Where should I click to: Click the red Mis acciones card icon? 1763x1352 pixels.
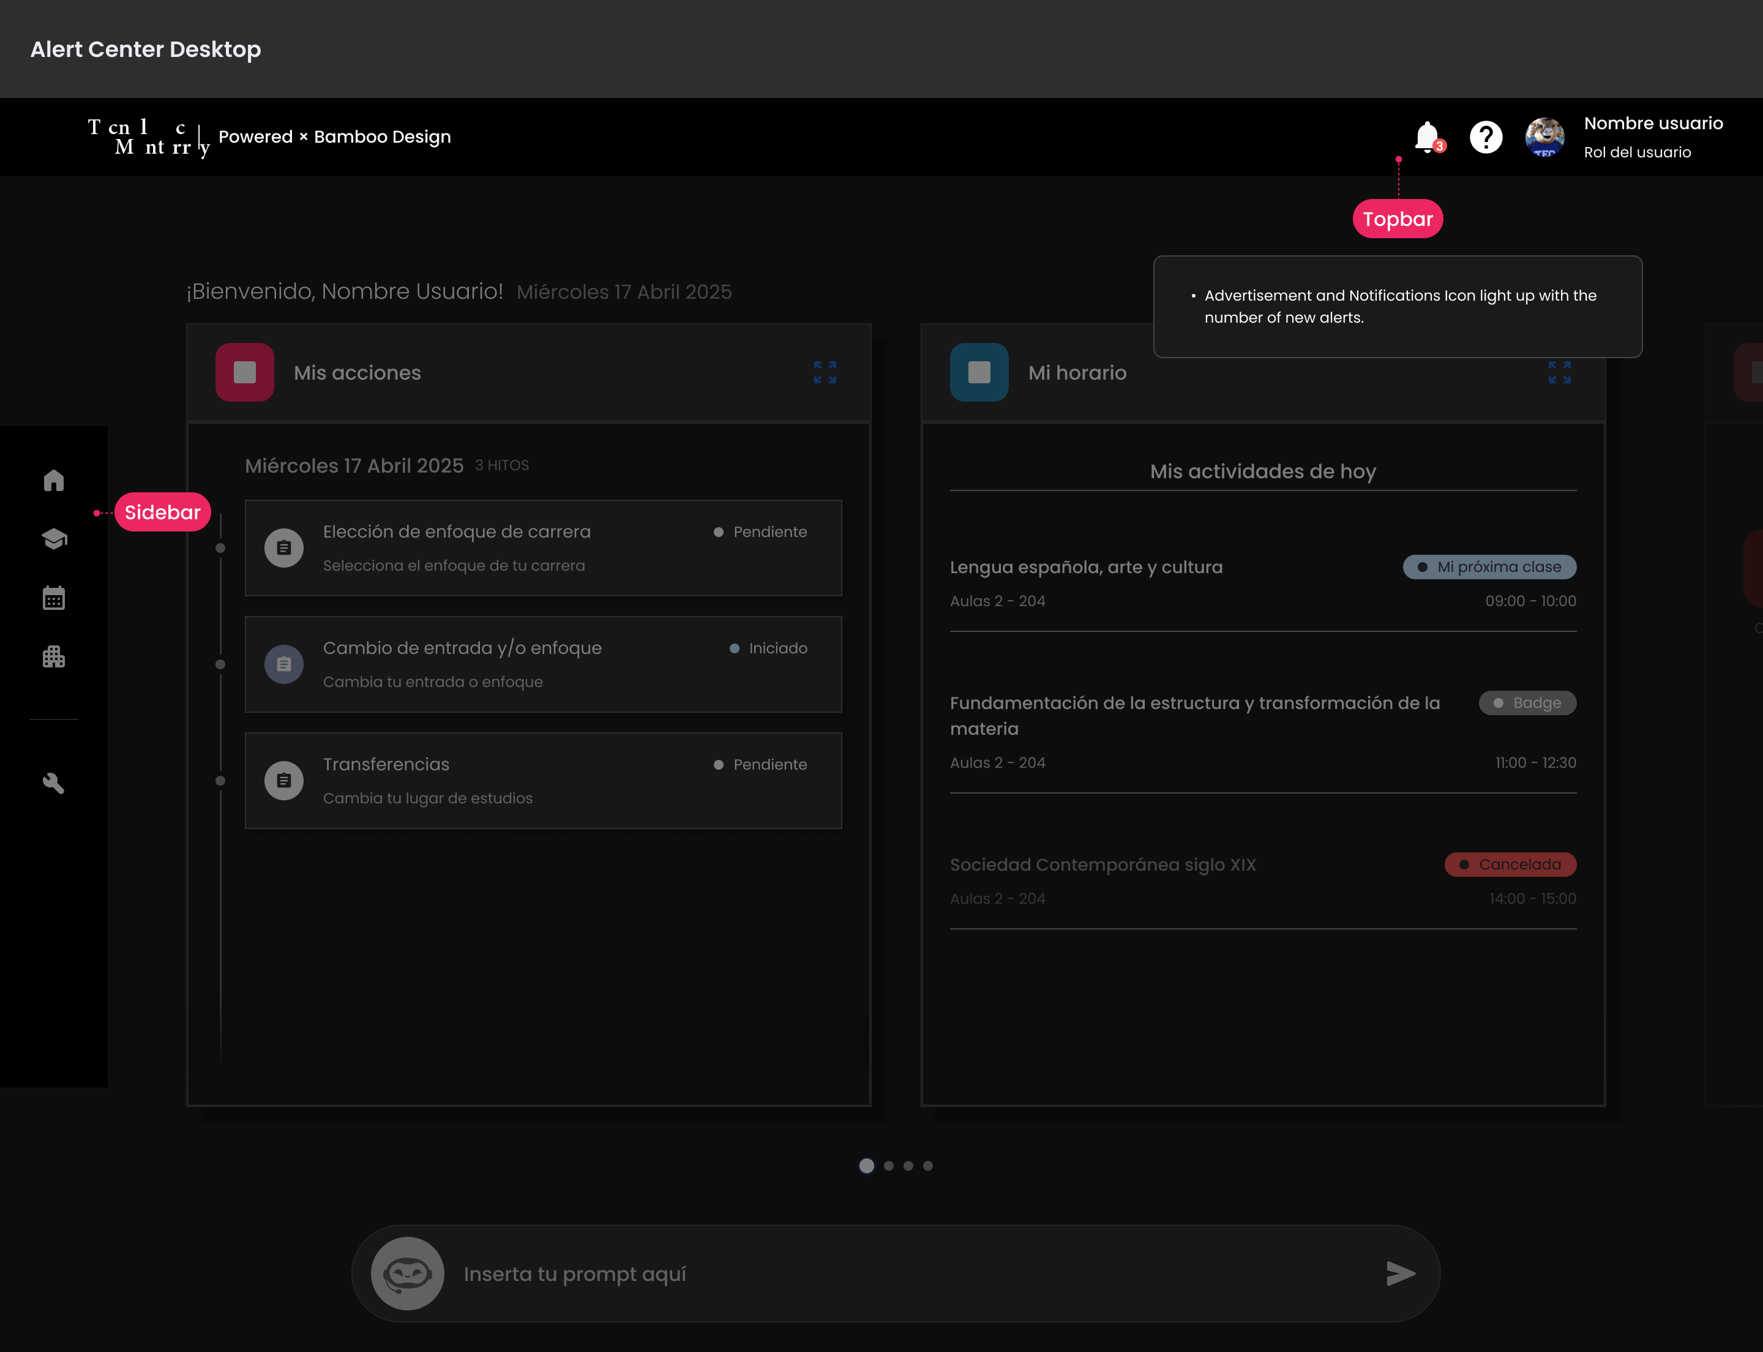click(245, 373)
